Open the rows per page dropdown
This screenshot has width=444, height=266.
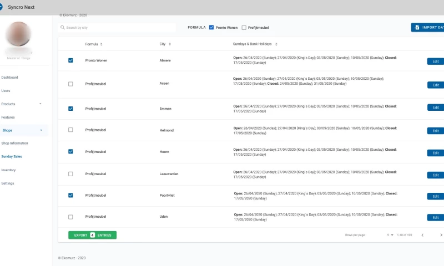click(391, 235)
